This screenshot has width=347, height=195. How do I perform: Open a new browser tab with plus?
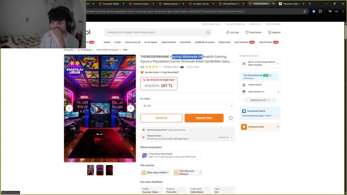click(x=310, y=4)
